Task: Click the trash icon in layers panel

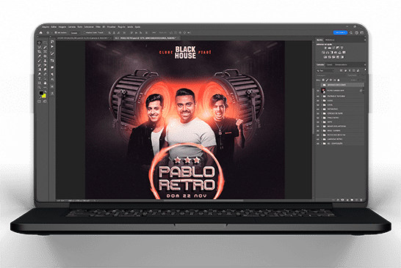Action: pos(361,200)
